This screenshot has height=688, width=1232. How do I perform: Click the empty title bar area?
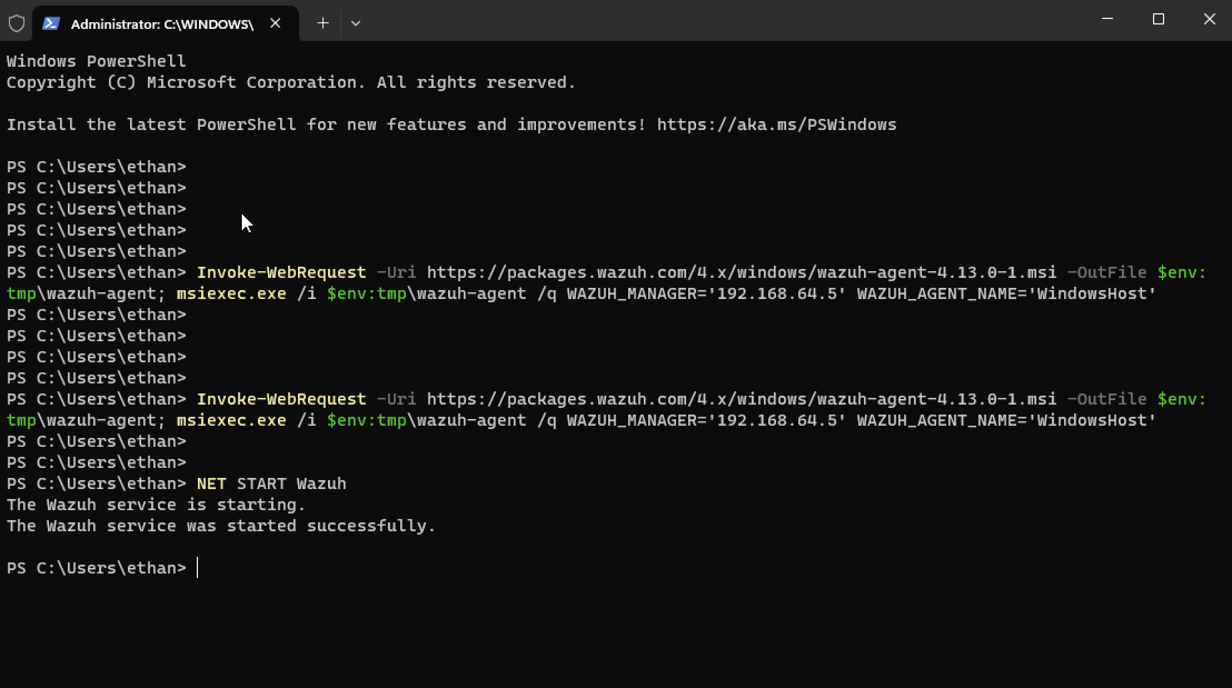(723, 21)
